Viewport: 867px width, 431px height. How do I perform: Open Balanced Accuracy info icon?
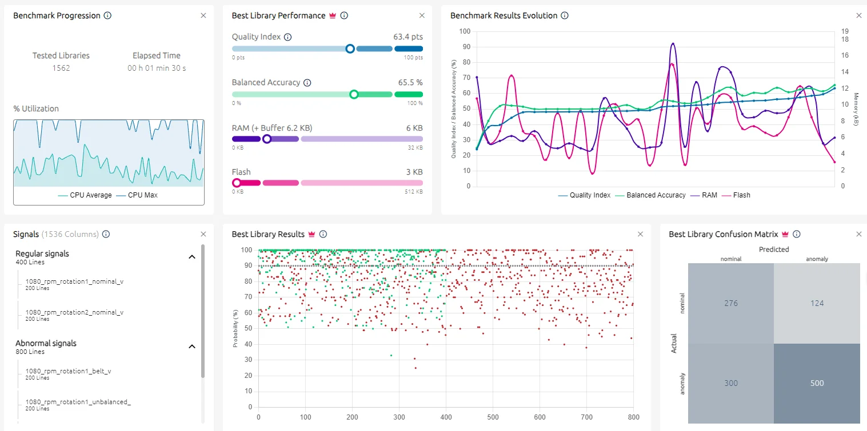(x=307, y=83)
